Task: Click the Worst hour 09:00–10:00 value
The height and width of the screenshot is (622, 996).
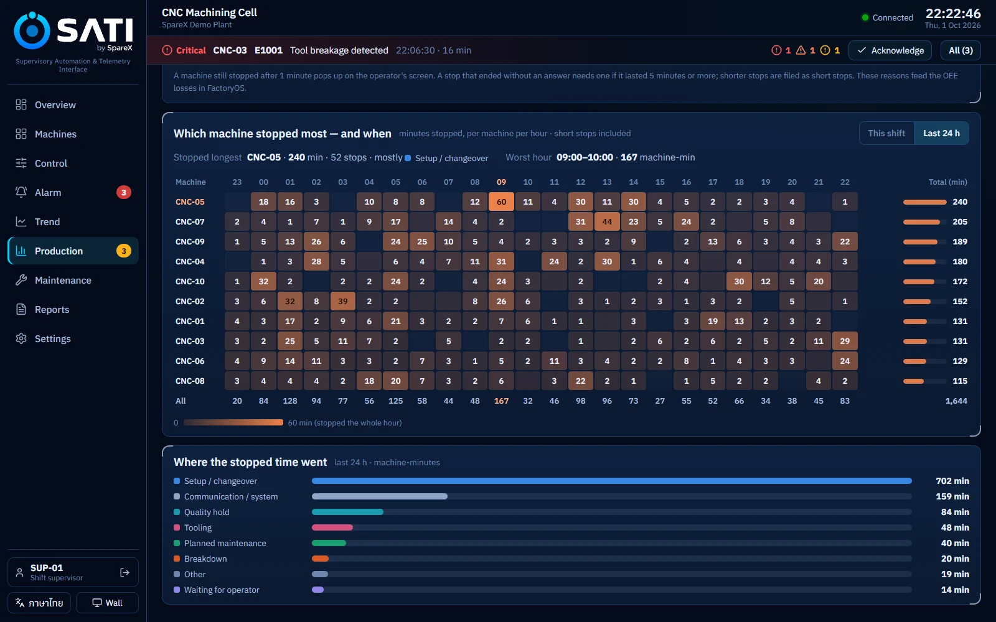Action: [x=585, y=157]
